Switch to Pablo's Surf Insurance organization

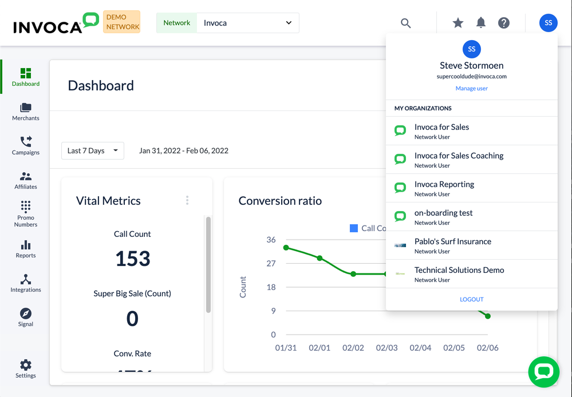click(452, 242)
